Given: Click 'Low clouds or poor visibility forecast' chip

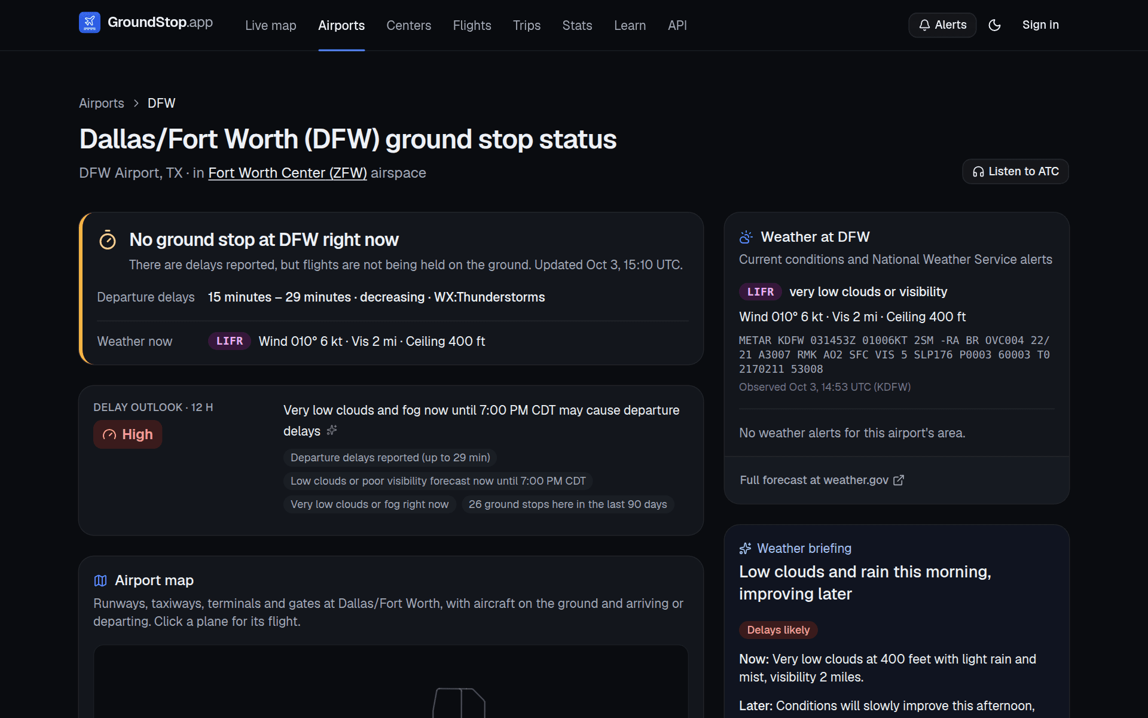Looking at the screenshot, I should click(438, 481).
